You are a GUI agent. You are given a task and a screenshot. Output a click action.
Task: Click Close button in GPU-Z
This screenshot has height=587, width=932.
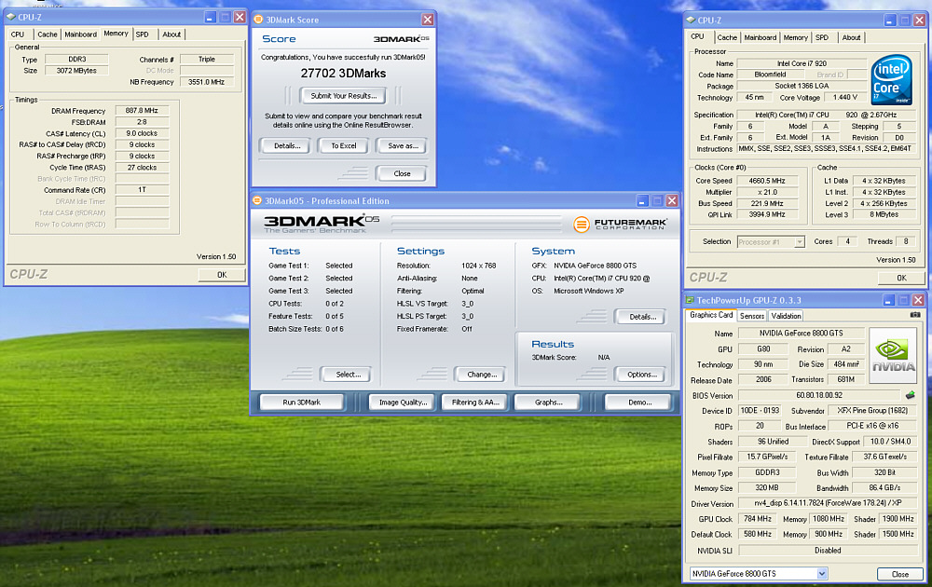coord(900,574)
